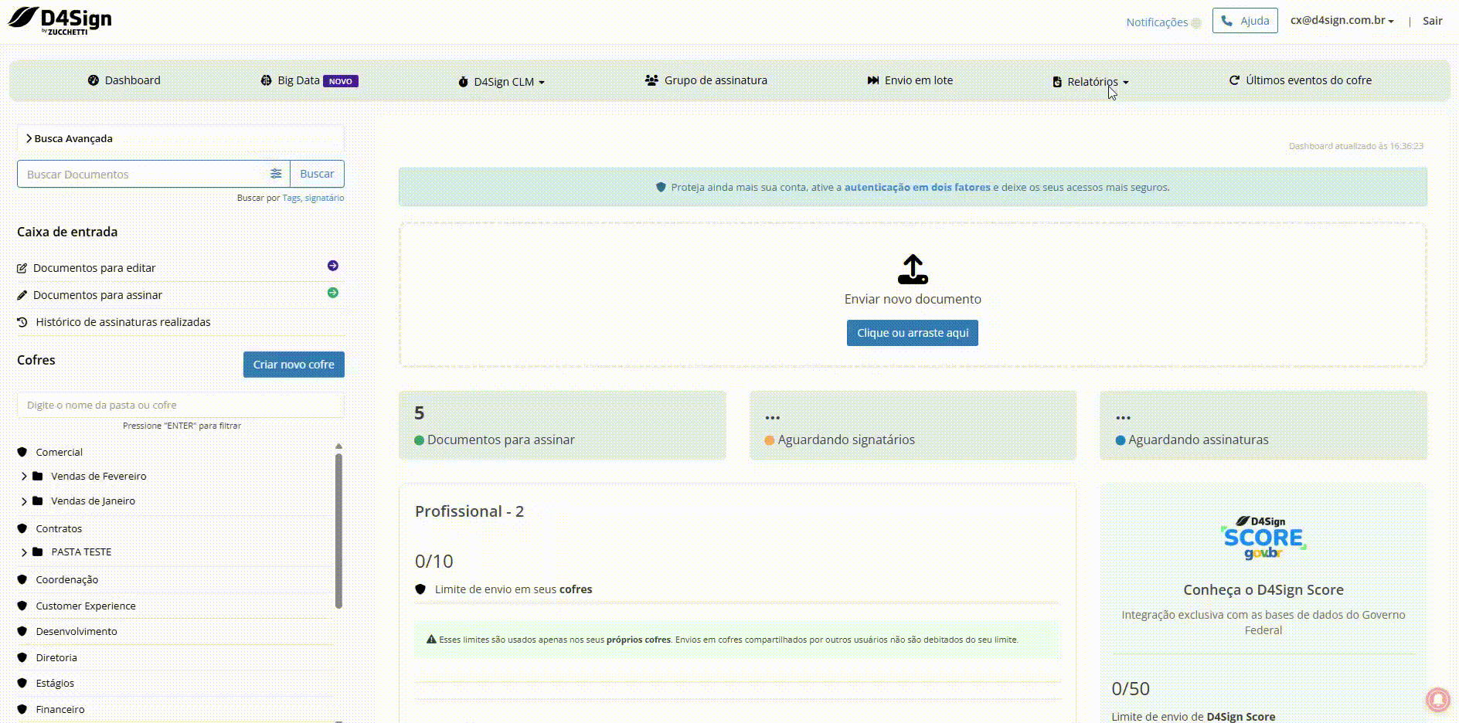The width and height of the screenshot is (1459, 723).
Task: Go to Envio em lote
Action: point(910,80)
